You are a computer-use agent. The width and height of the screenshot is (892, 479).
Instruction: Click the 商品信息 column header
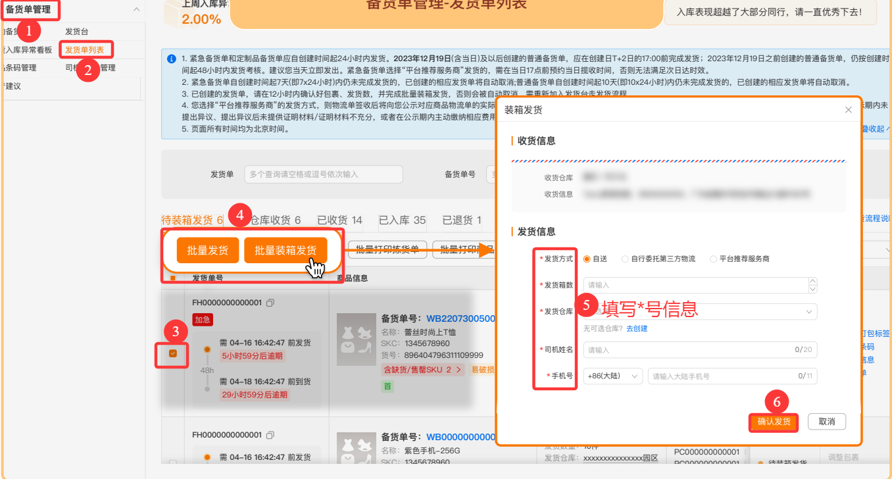tap(352, 278)
